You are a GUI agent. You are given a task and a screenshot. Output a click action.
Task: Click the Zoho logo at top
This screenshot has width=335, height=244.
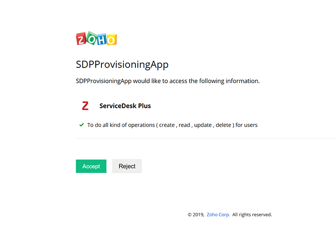[96, 39]
